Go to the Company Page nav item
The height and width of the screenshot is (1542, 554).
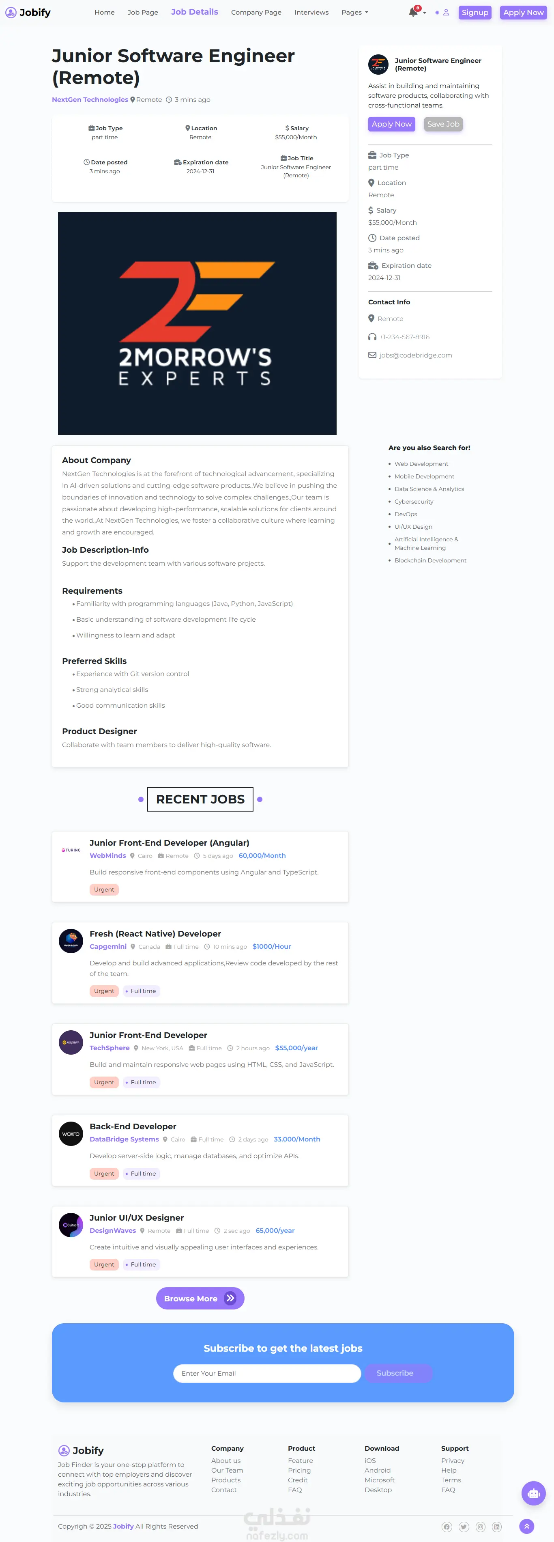pyautogui.click(x=256, y=12)
